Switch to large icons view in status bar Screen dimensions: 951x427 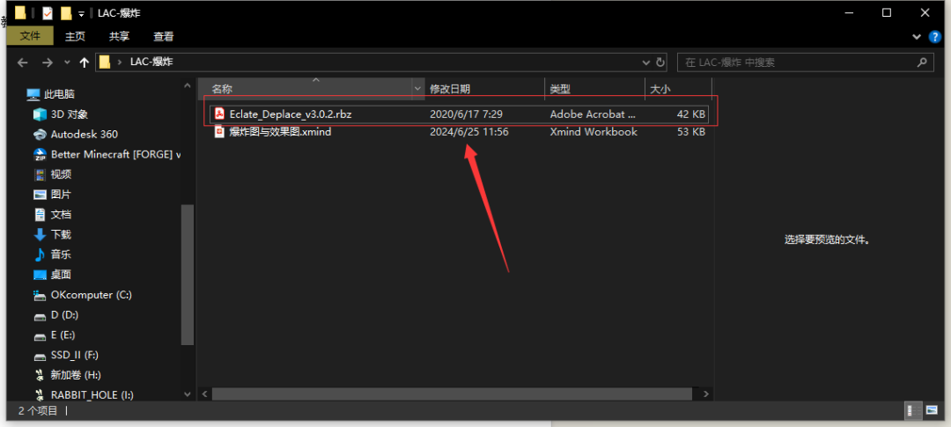point(931,410)
